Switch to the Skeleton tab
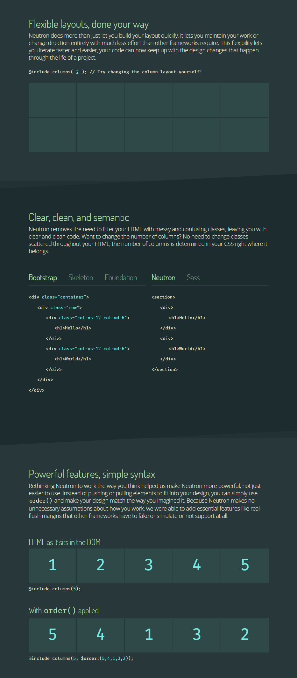Screen dimensions: 297x678 pos(81,277)
